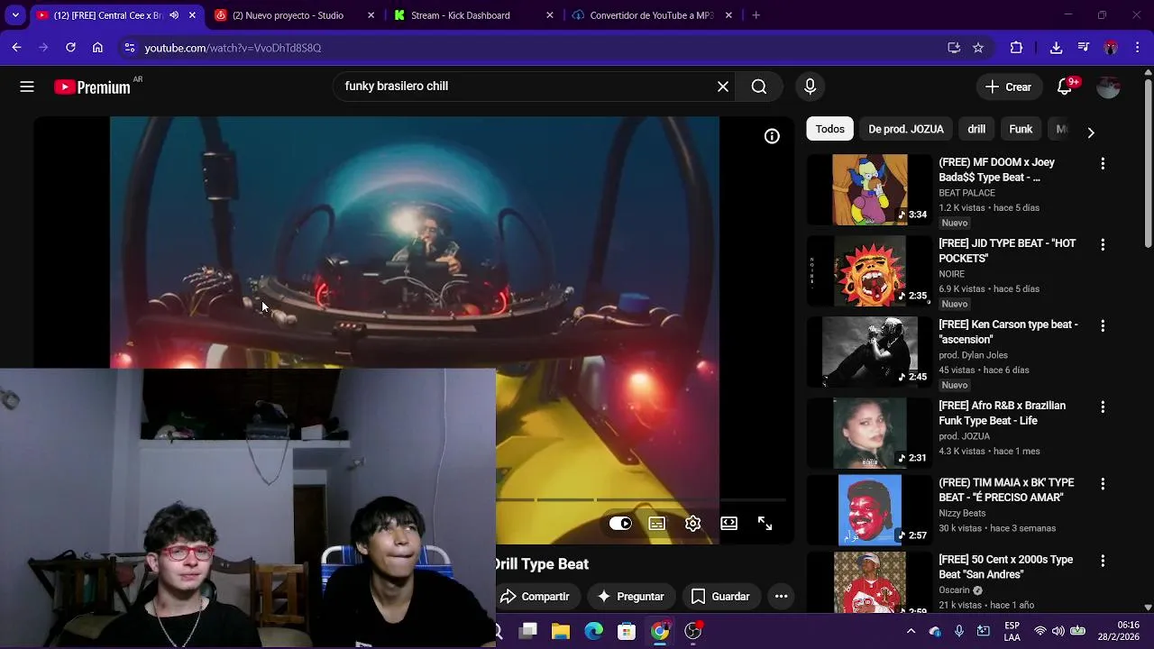Start voice search with the microphone
The height and width of the screenshot is (649, 1154).
[810, 87]
